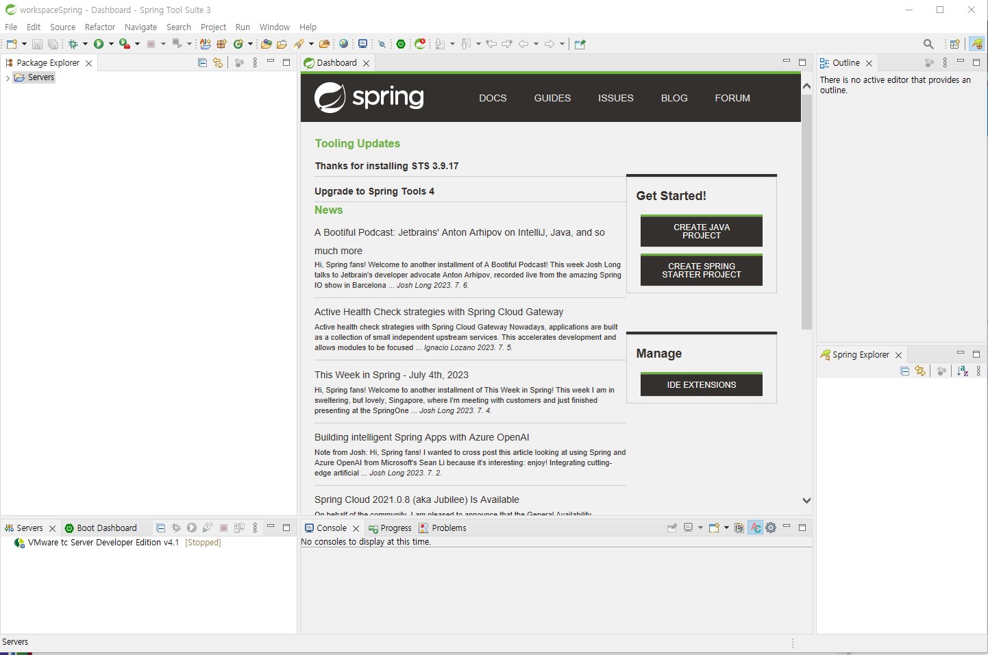Open the Project menu
Image resolution: width=988 pixels, height=655 pixels.
(213, 27)
